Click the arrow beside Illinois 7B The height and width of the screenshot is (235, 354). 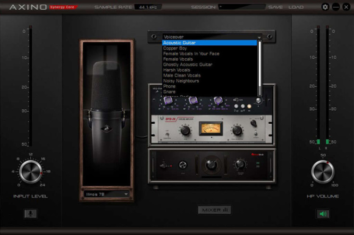[126, 194]
